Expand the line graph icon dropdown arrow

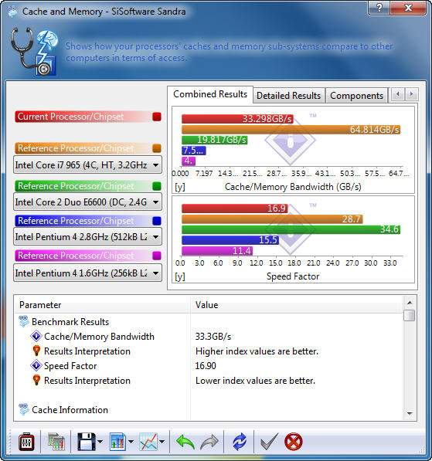click(162, 442)
